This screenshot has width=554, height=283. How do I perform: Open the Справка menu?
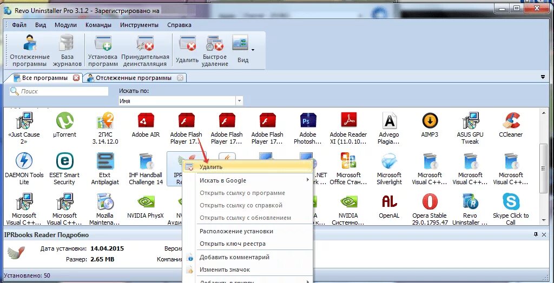tap(179, 25)
